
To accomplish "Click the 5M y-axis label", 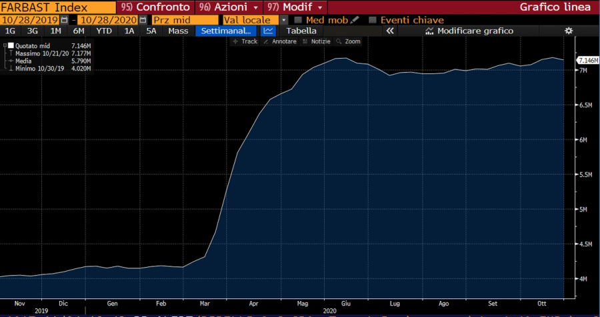I will click(x=583, y=209).
